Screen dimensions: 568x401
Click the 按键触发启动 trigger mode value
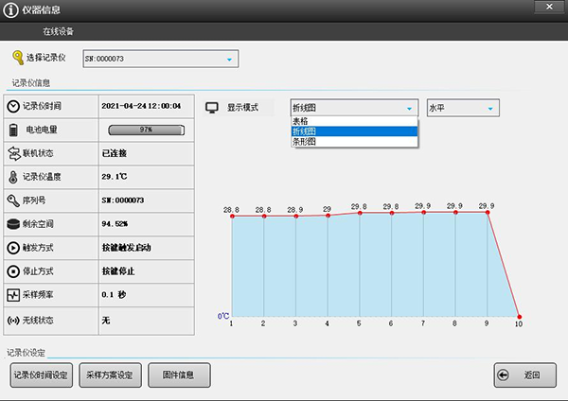(x=127, y=248)
